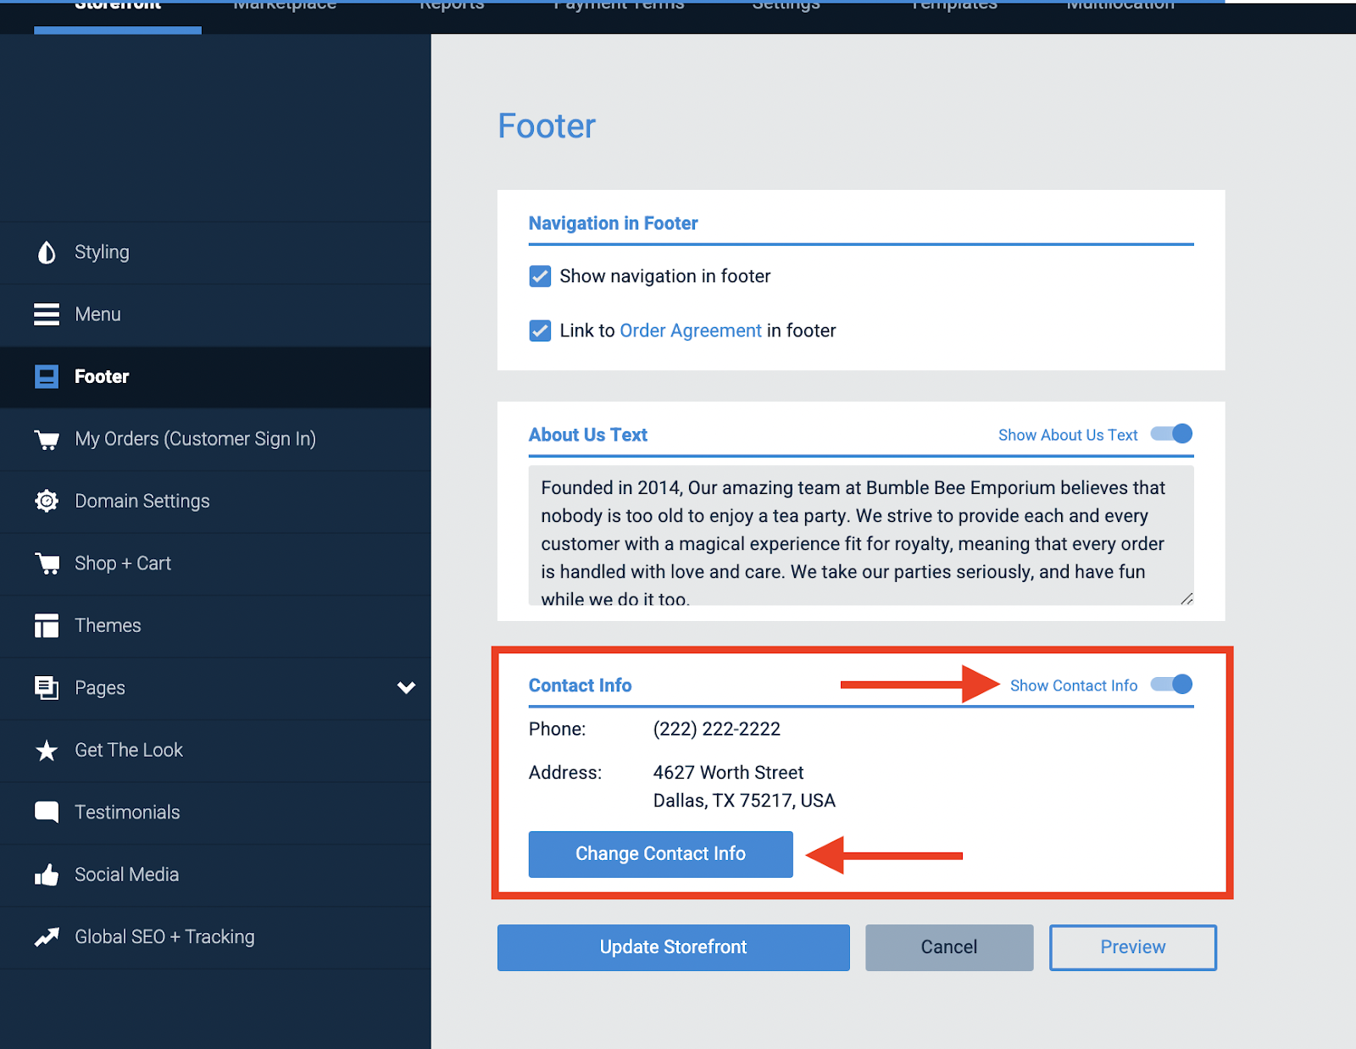Open Global SEO + Tracking icon
The image size is (1356, 1049).
(x=47, y=936)
